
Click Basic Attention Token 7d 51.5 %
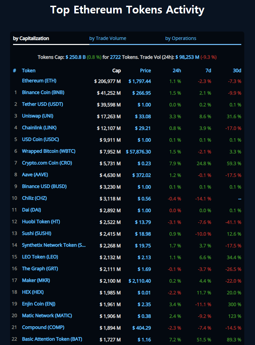(x=204, y=340)
